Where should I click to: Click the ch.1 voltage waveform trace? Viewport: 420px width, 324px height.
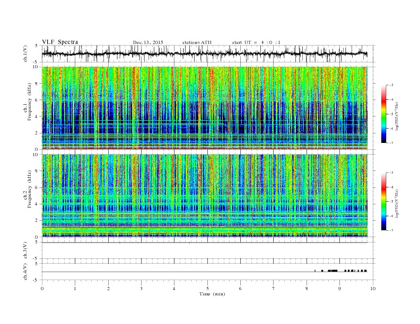coord(204,53)
